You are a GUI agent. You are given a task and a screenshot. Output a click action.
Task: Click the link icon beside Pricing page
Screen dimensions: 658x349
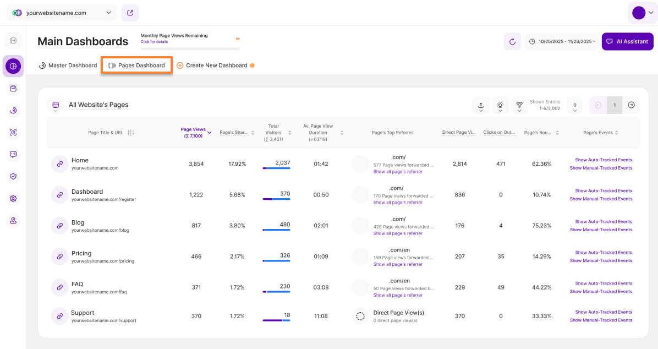(x=59, y=257)
